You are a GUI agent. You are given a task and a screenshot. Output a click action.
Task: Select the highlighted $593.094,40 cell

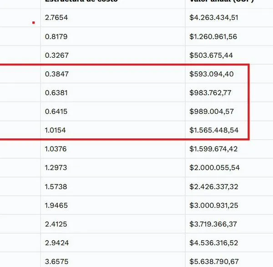[212, 74]
